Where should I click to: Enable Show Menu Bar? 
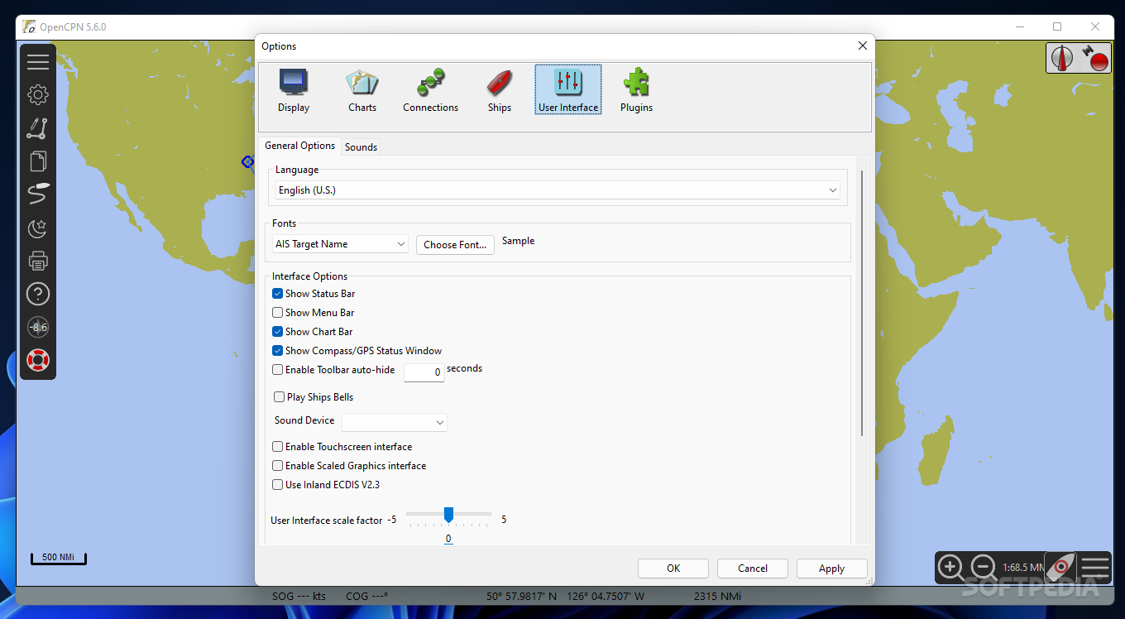pyautogui.click(x=278, y=313)
